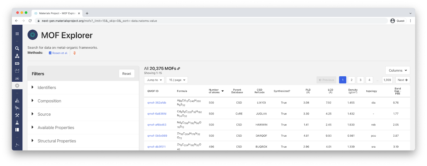Open the qmof-0b5e989 entry

157,136
